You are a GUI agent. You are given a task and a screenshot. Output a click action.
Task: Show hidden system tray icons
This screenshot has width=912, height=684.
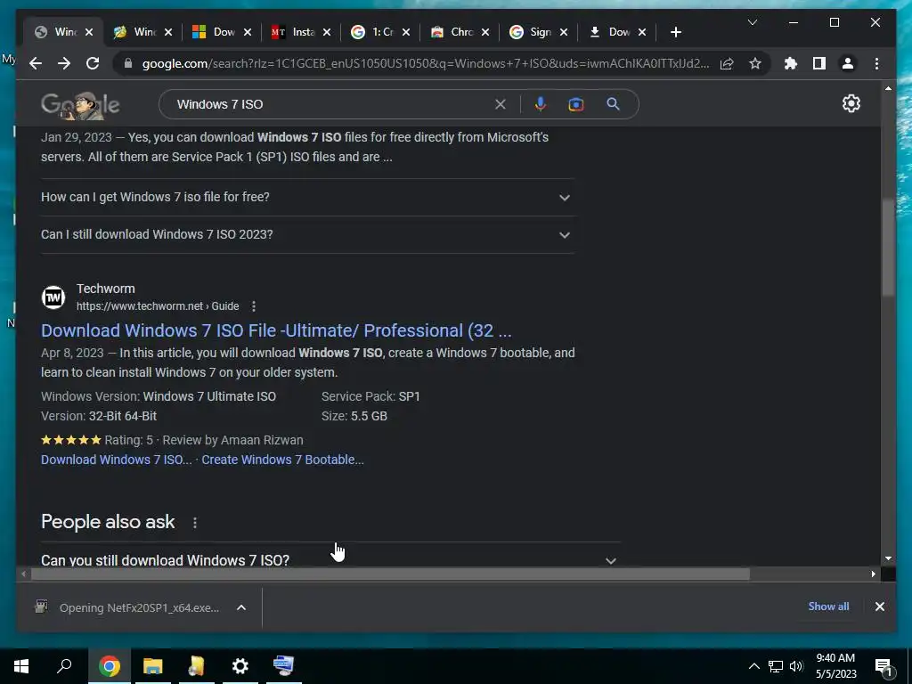[x=753, y=666]
